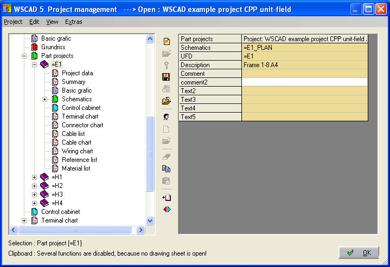Click the purple book icon of =H3
Image resolution: width=390 pixels, height=267 pixels.
click(x=44, y=194)
